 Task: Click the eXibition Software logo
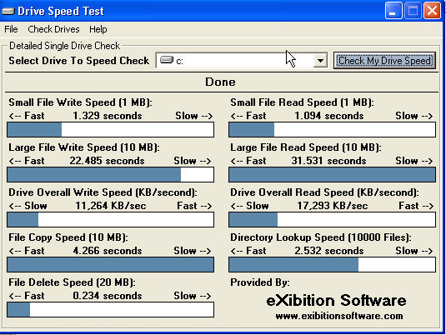336,300
